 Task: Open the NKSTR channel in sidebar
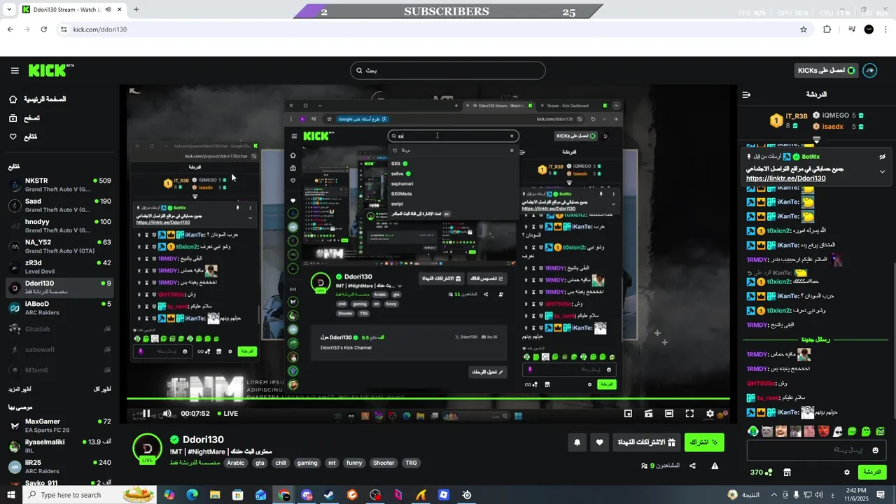click(x=59, y=185)
